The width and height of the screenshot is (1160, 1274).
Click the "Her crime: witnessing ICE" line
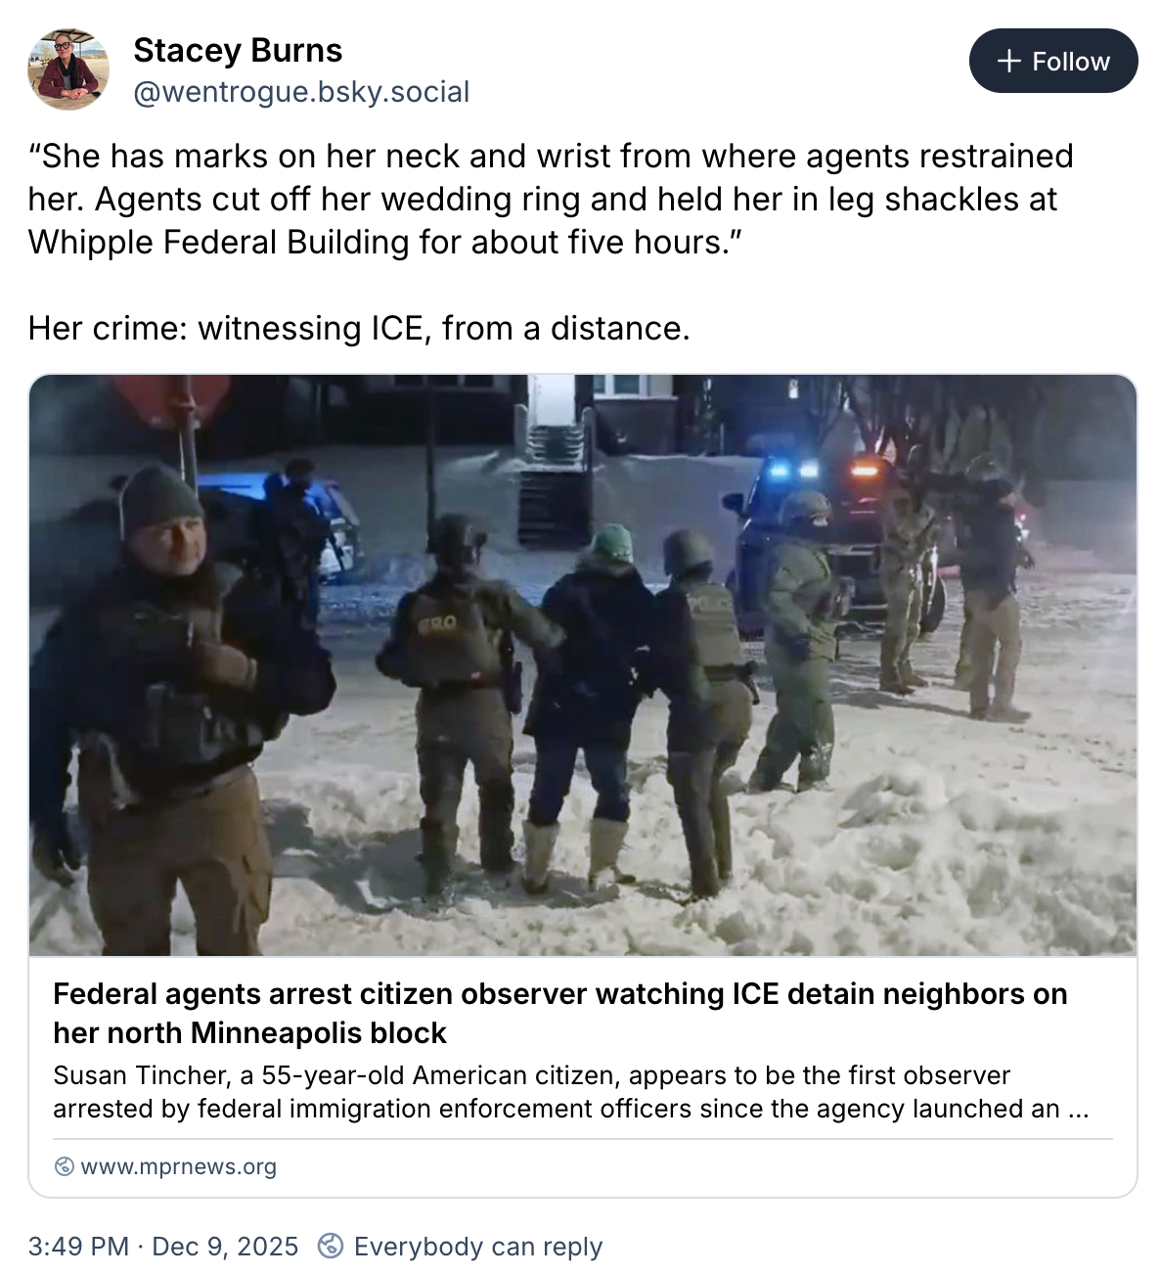tap(359, 328)
